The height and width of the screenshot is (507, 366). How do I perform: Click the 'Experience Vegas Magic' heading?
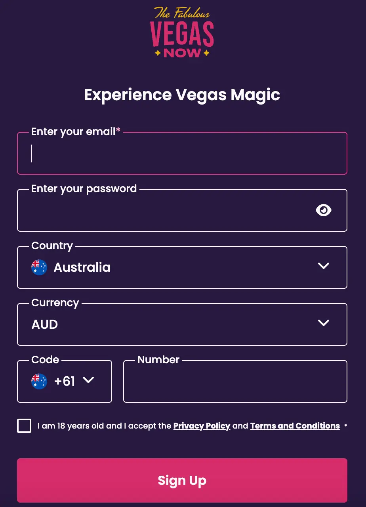tap(182, 95)
